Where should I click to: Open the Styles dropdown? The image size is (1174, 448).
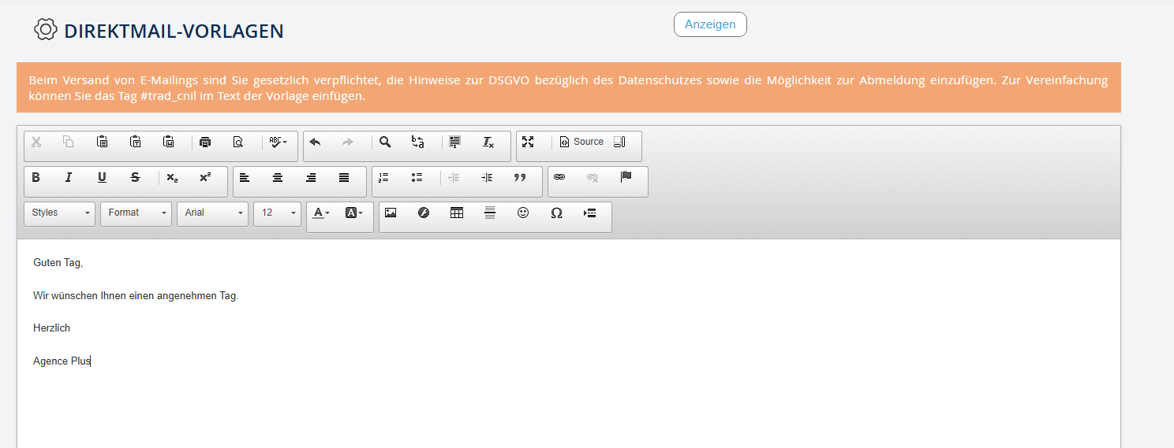tap(59, 213)
